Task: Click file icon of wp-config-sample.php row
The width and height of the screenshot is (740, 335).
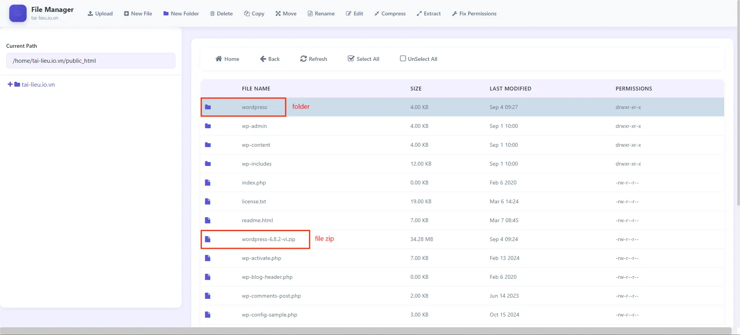Action: [207, 315]
